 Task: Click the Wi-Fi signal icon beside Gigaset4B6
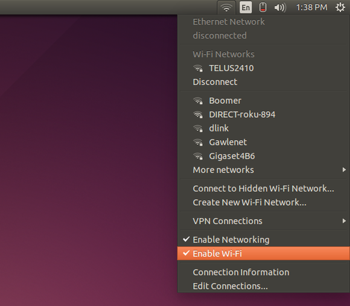(x=198, y=156)
